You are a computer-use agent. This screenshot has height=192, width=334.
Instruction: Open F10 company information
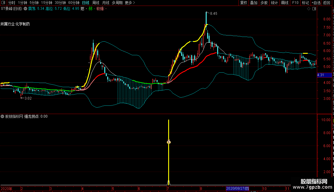tap(295, 3)
